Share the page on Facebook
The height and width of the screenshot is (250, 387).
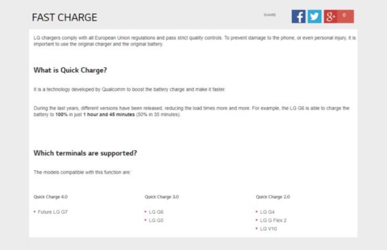[298, 16]
